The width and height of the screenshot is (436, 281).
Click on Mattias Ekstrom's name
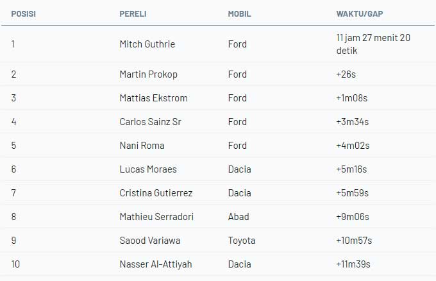click(x=153, y=98)
